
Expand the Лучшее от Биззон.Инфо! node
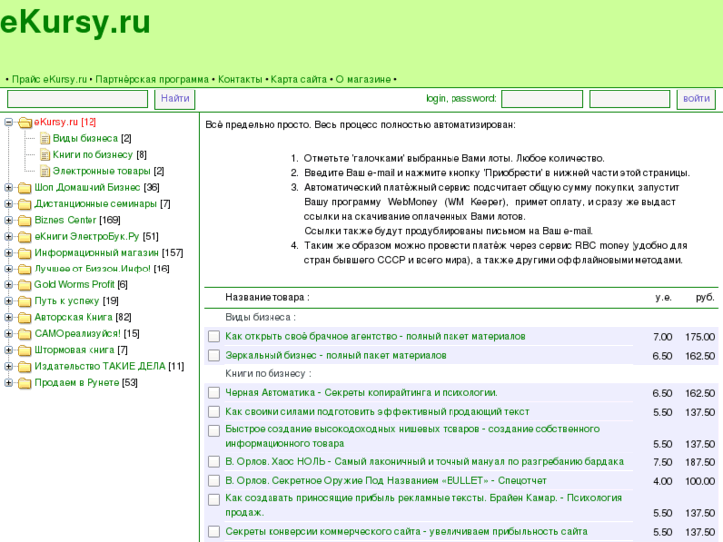tap(8, 269)
